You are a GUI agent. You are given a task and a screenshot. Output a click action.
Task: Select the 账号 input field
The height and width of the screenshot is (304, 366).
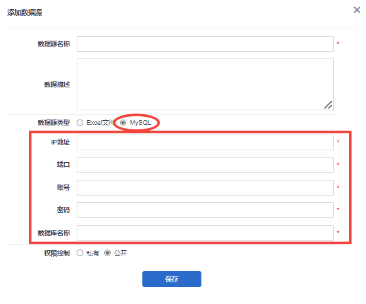(205, 188)
